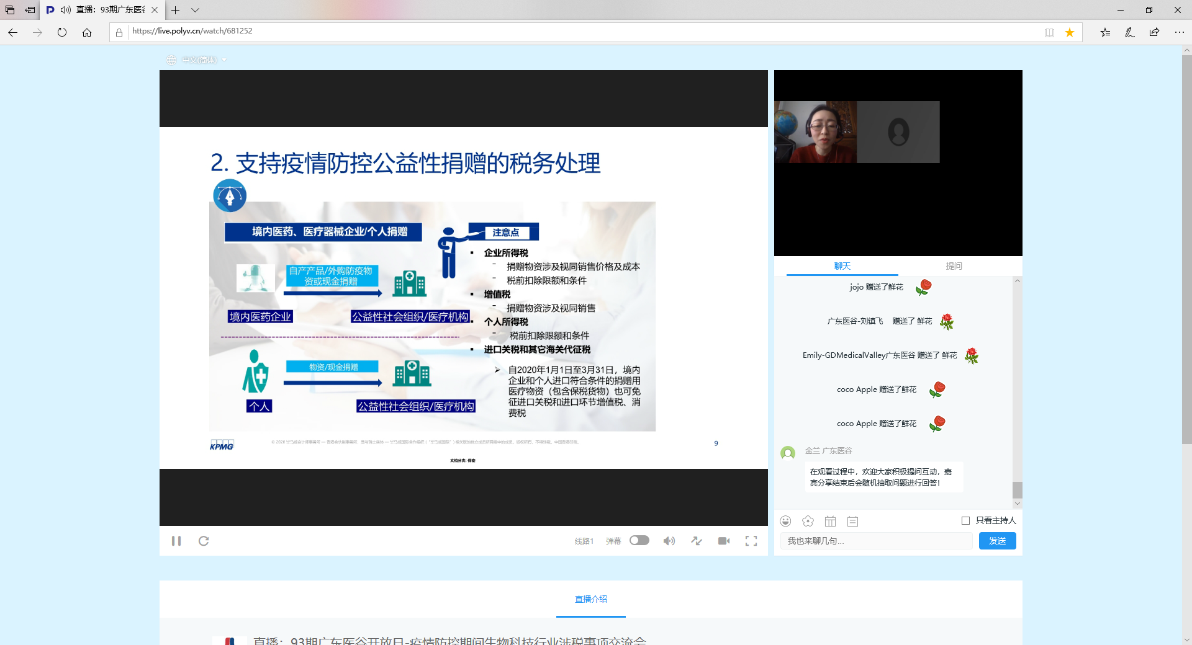Open the emoji picker in chat
Viewport: 1192px width, 645px height.
pyautogui.click(x=785, y=521)
